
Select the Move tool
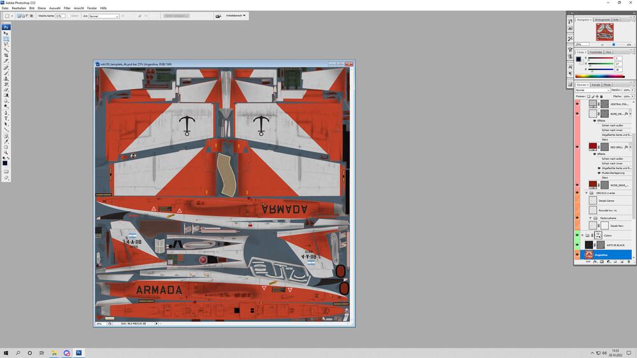click(6, 34)
